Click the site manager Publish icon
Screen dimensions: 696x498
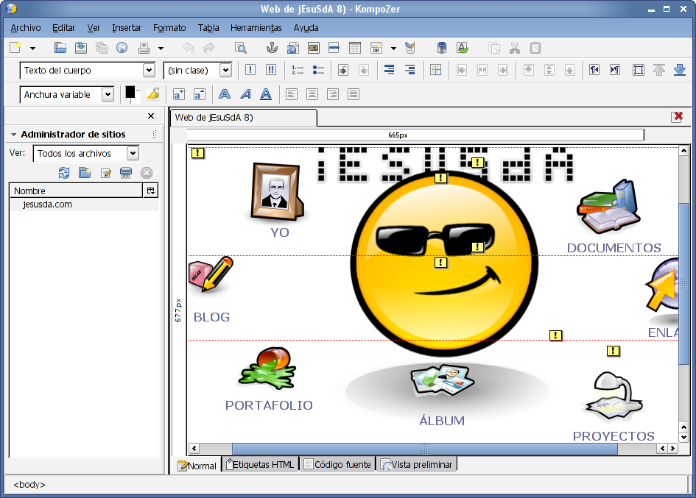coord(126,173)
